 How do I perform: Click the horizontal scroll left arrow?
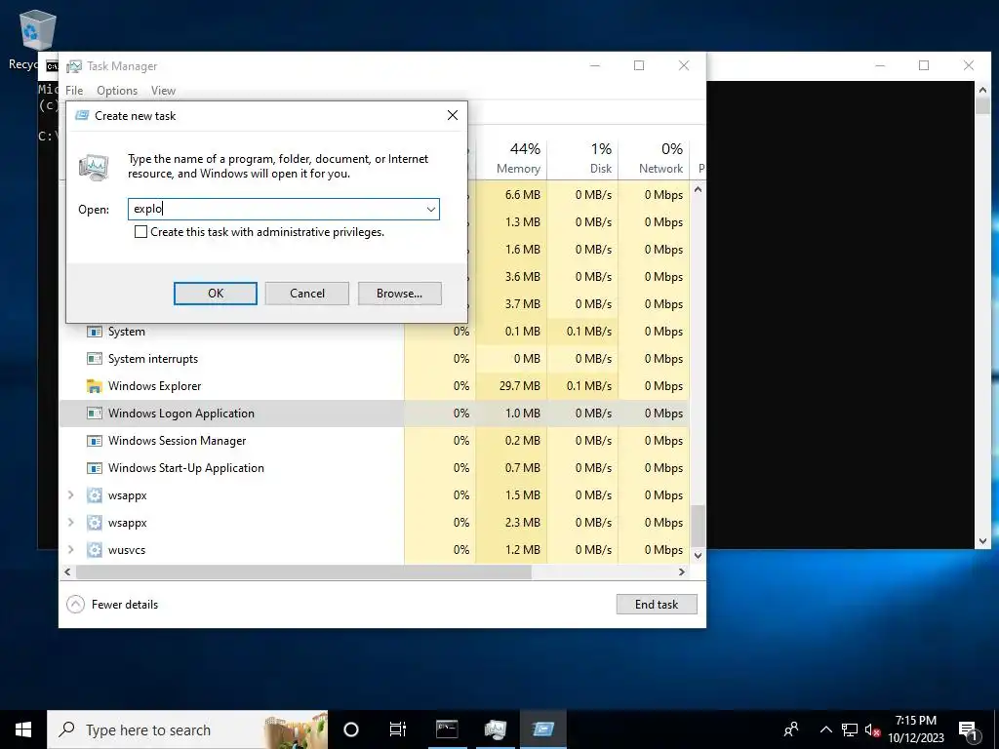67,572
